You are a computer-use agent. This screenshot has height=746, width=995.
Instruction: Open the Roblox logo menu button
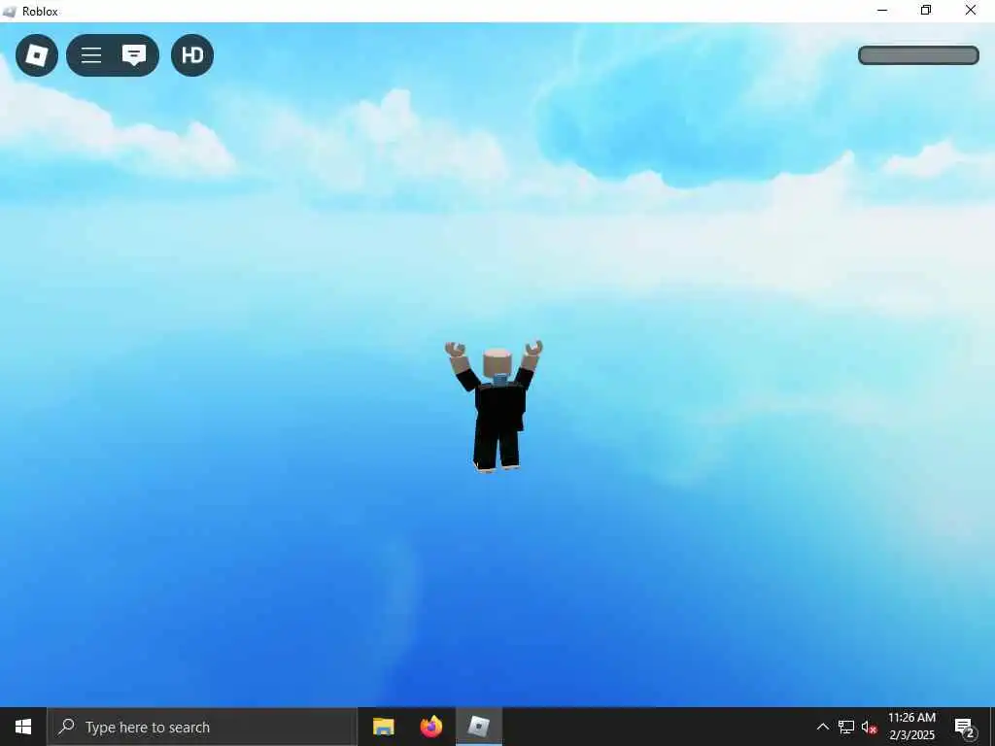37,55
